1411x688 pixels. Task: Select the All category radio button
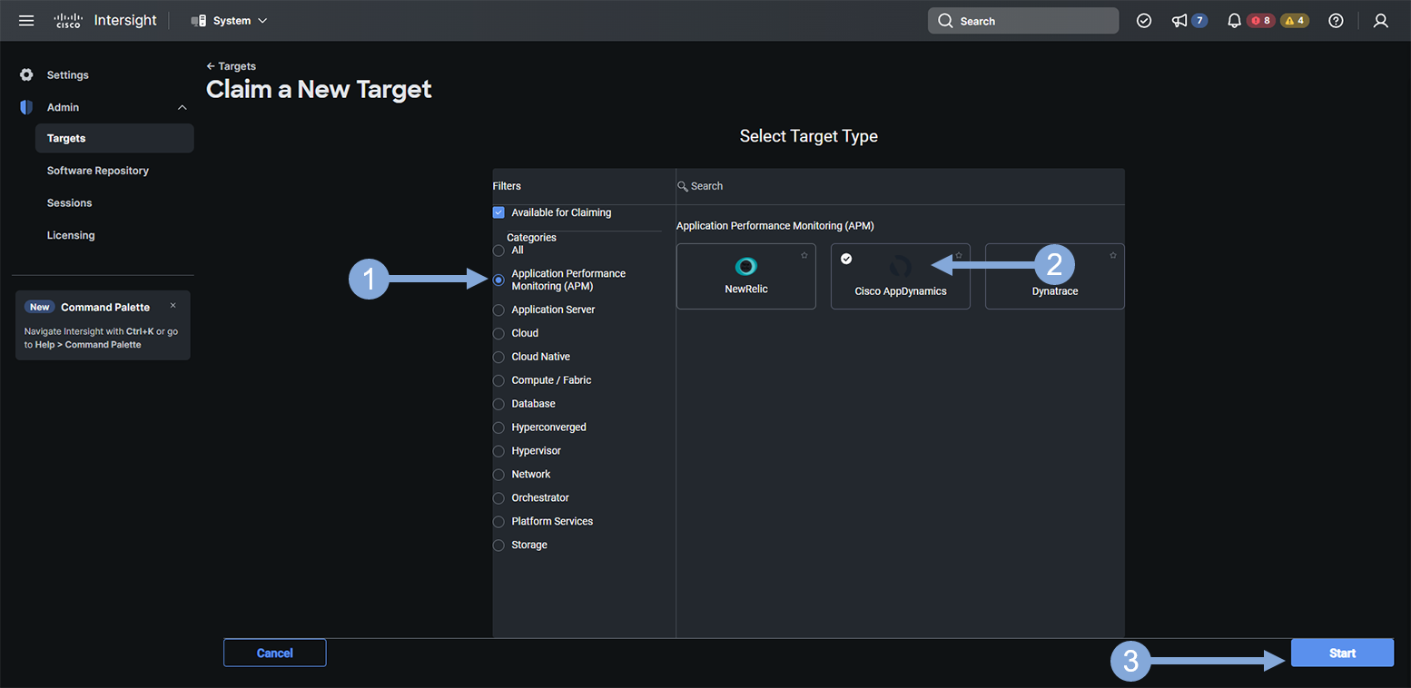[x=498, y=251]
